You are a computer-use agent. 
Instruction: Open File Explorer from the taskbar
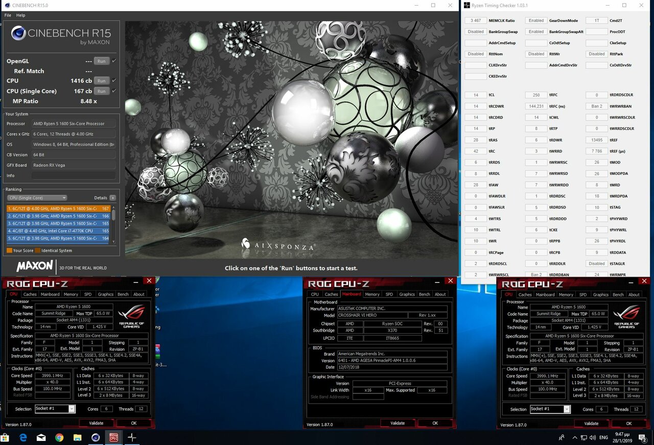point(77,437)
